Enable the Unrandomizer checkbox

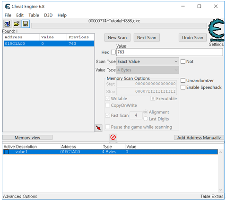[x=183, y=80]
